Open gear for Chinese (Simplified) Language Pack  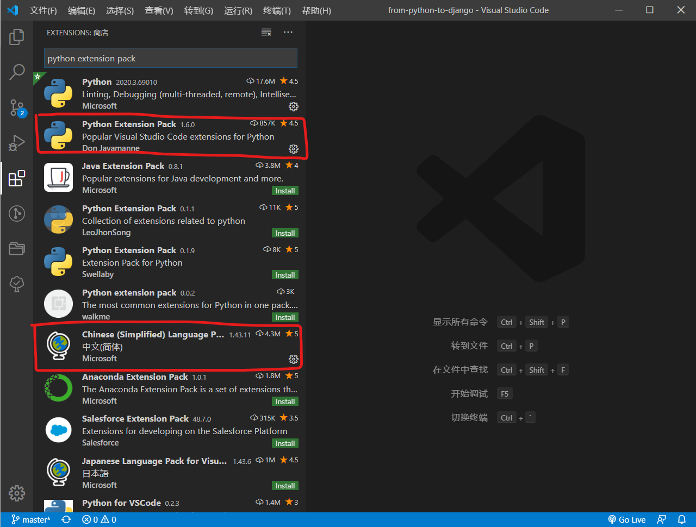pyautogui.click(x=294, y=359)
